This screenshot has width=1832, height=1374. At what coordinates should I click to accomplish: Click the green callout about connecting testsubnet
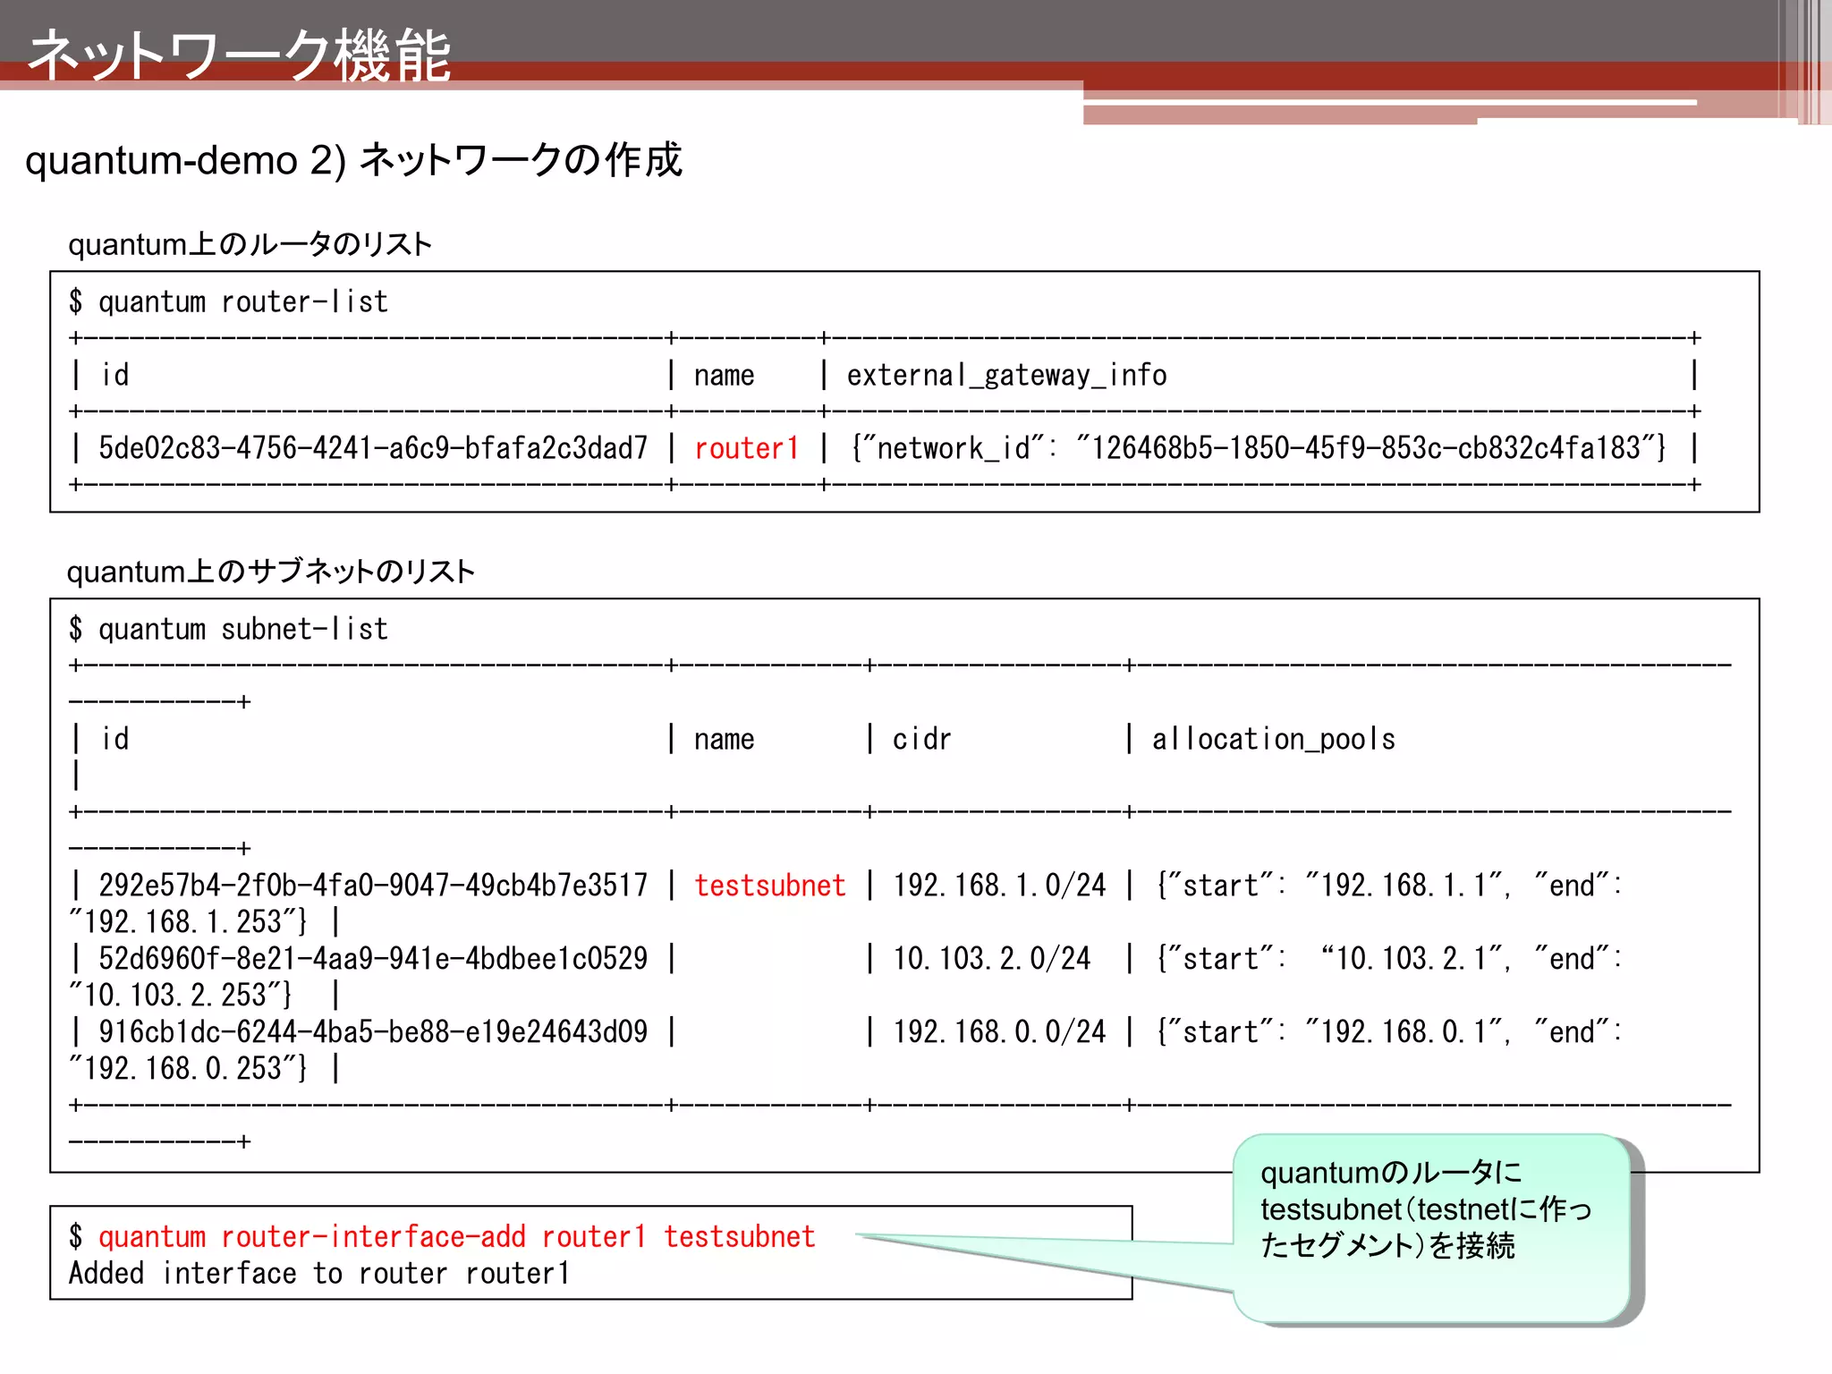pos(1431,1227)
